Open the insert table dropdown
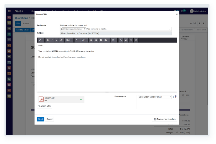The height and width of the screenshot is (144, 216). click(114, 40)
